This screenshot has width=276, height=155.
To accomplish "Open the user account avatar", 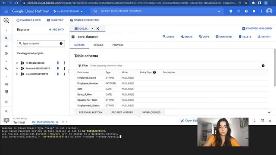I will [269, 11].
